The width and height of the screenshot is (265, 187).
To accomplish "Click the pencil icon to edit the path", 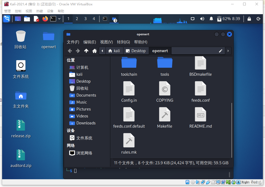I will point(221,51).
